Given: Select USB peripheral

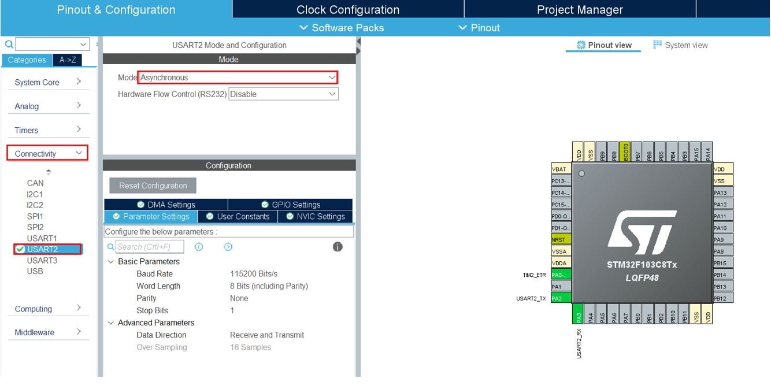Looking at the screenshot, I should point(35,271).
